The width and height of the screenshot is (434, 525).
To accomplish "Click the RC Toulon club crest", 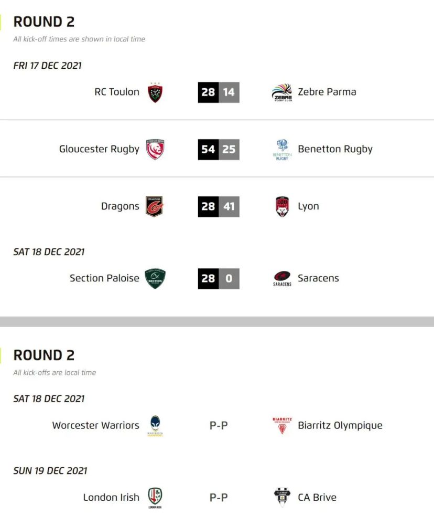I will [x=155, y=92].
